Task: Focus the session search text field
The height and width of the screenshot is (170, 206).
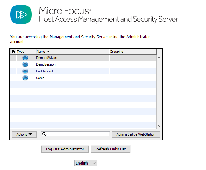Action: (79, 134)
